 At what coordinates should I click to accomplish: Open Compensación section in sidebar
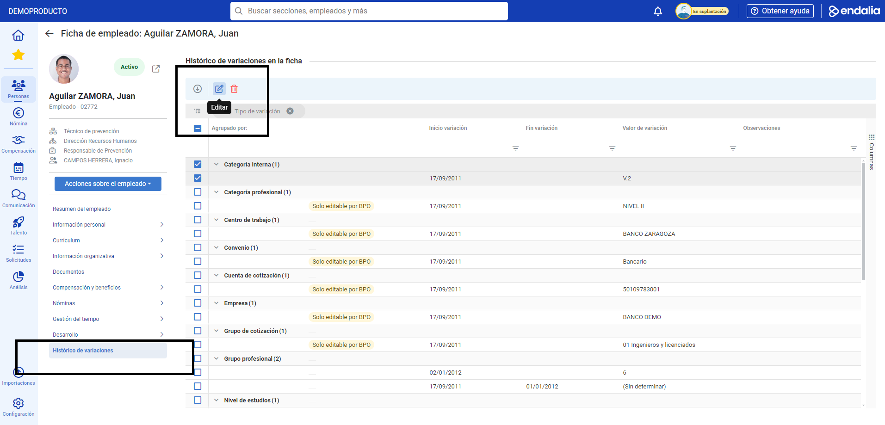pos(19,144)
